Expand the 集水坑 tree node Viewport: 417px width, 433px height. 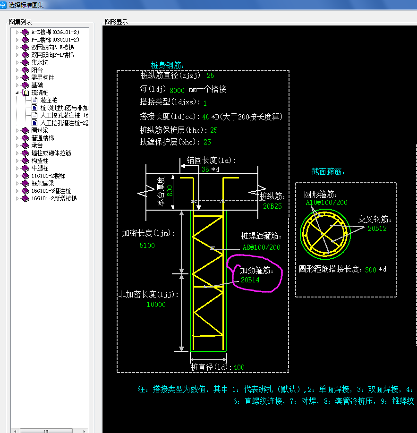click(17, 62)
